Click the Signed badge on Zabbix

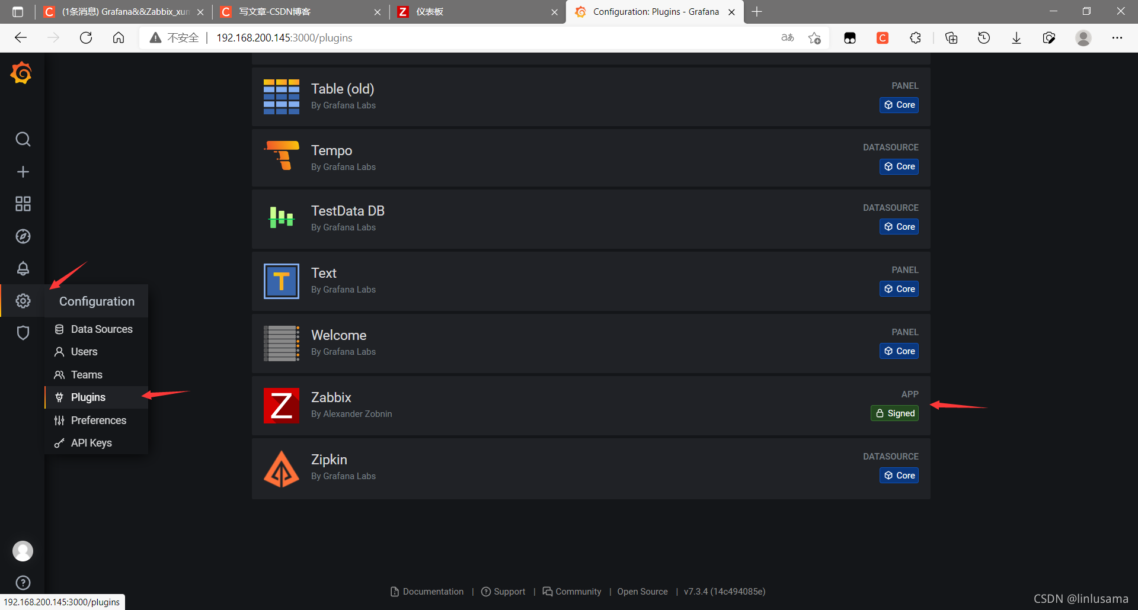click(x=894, y=413)
